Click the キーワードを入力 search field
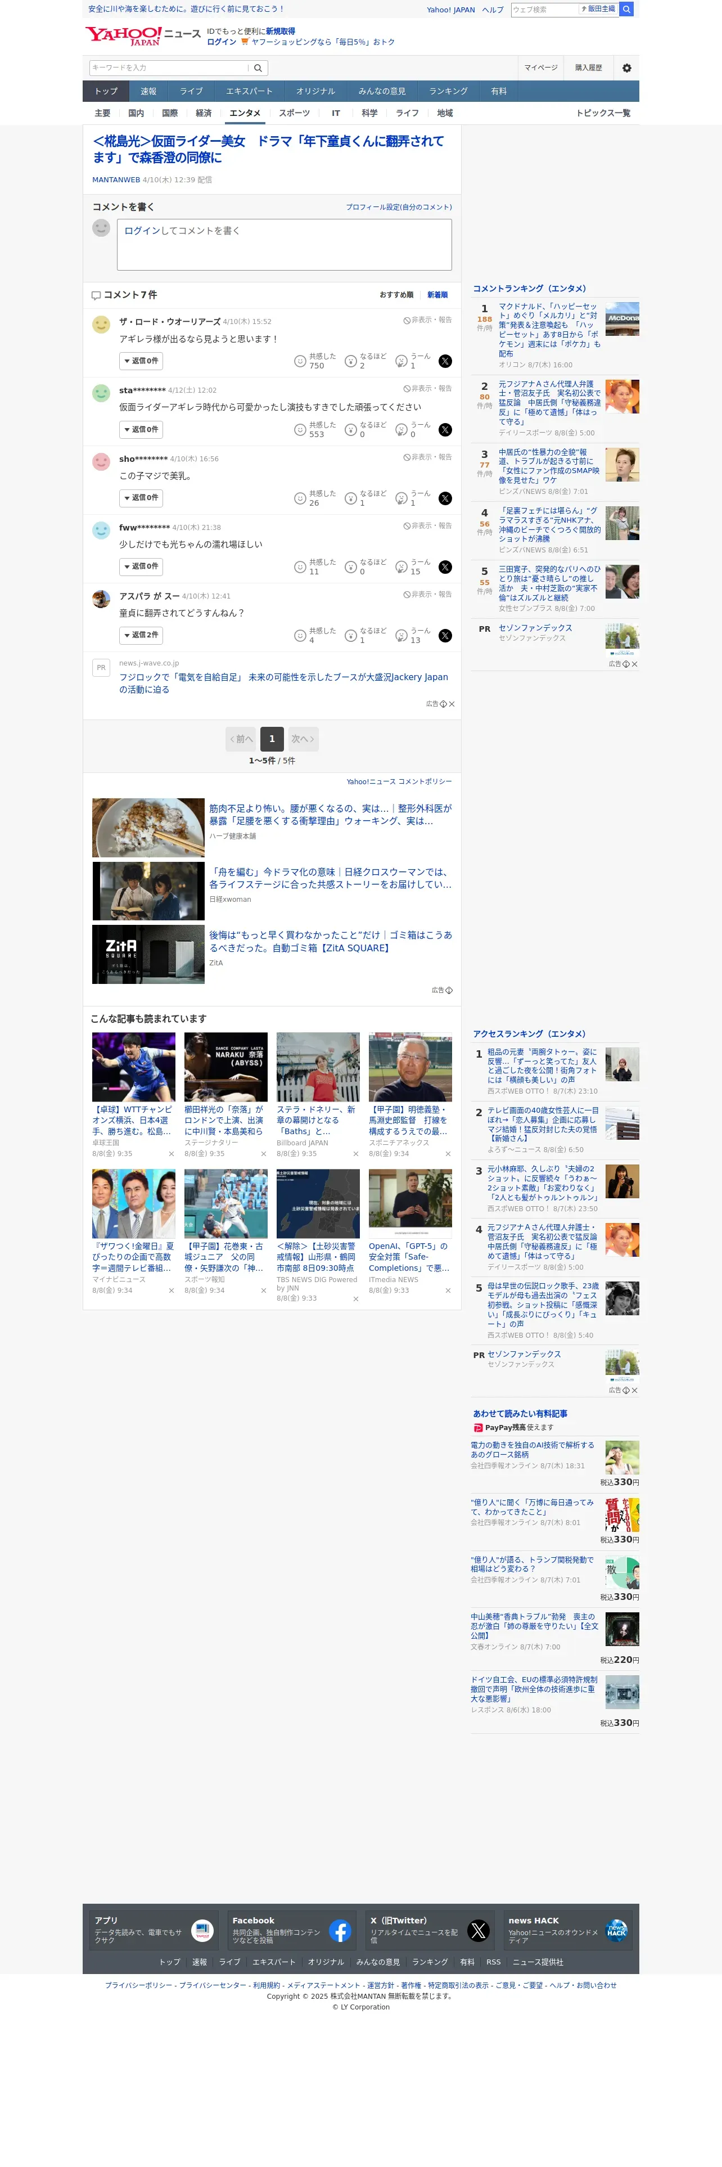 [169, 68]
